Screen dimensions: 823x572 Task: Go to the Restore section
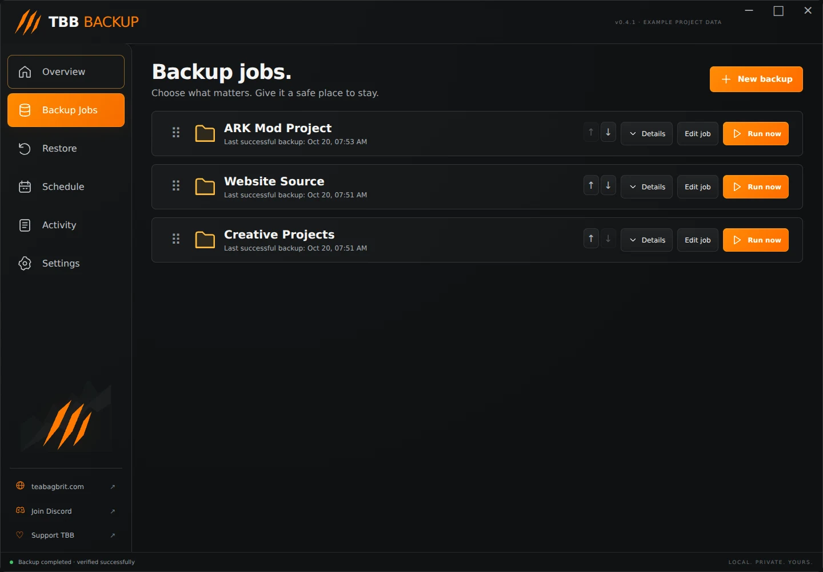click(x=66, y=148)
